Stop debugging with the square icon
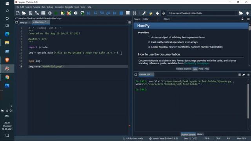This screenshot has height=141, width=251. (x=121, y=13)
